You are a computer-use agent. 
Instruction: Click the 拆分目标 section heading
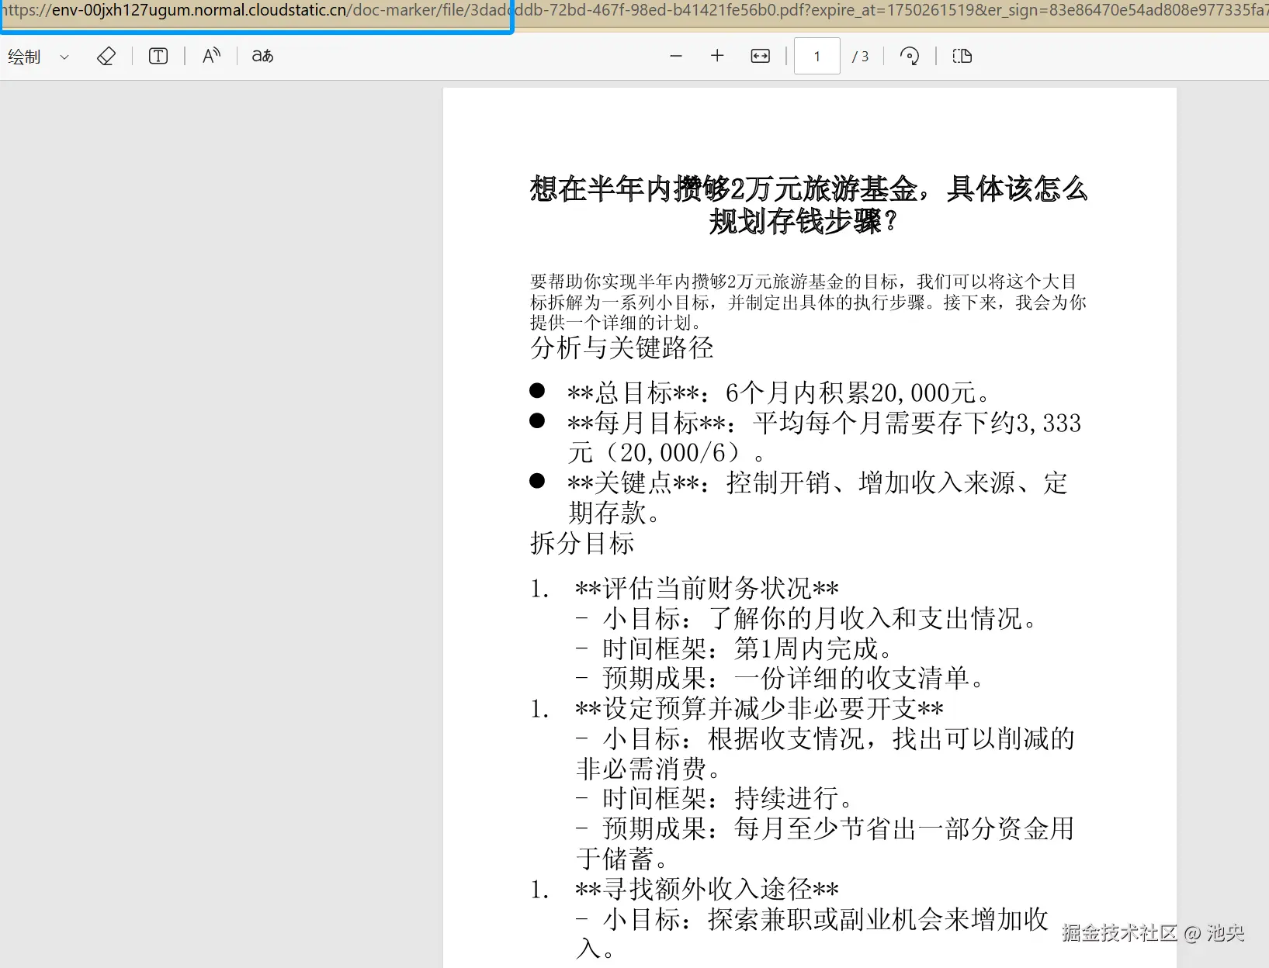(581, 544)
